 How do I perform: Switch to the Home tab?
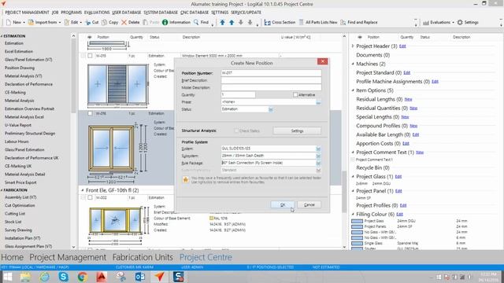click(x=13, y=257)
